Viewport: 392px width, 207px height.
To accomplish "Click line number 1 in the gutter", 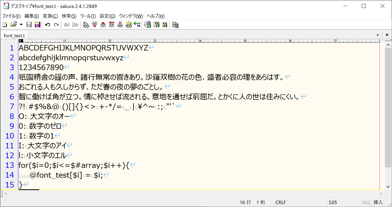I will point(11,48).
